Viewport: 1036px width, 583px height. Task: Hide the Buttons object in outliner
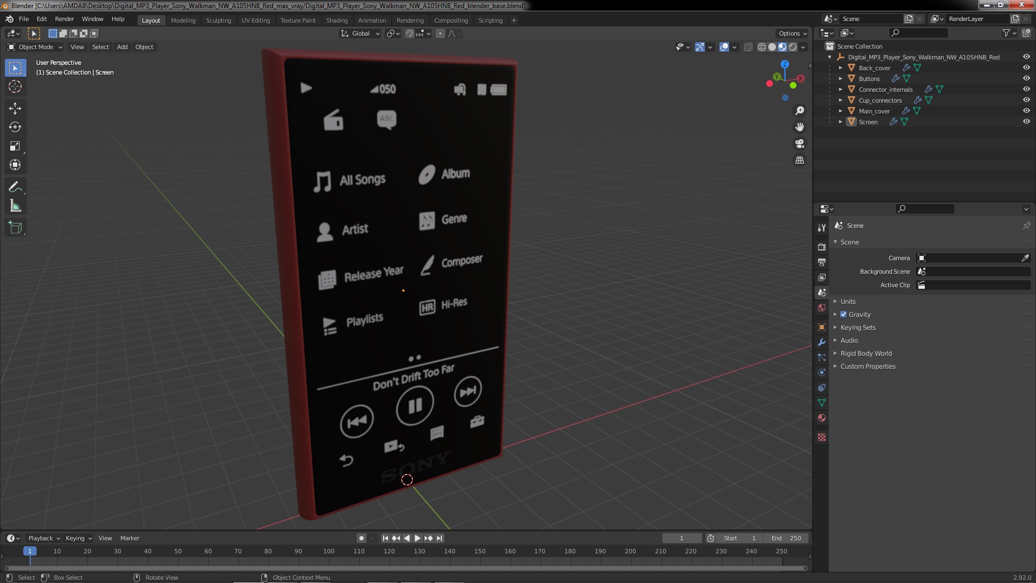tap(1026, 78)
